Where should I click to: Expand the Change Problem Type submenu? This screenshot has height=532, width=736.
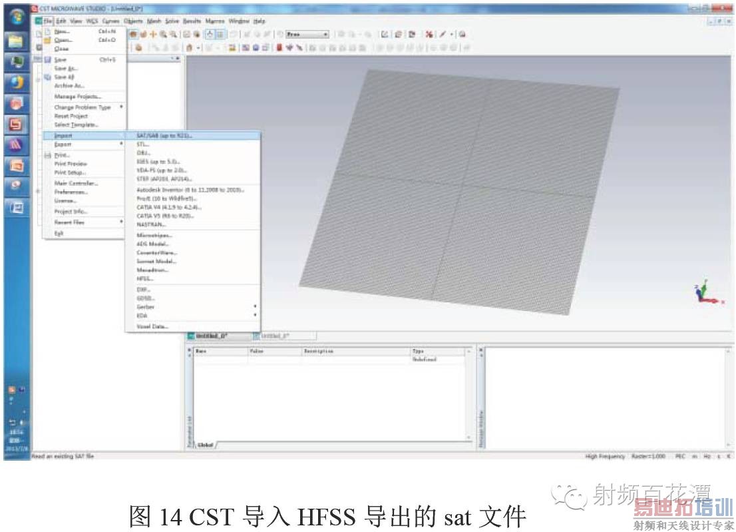(x=85, y=107)
